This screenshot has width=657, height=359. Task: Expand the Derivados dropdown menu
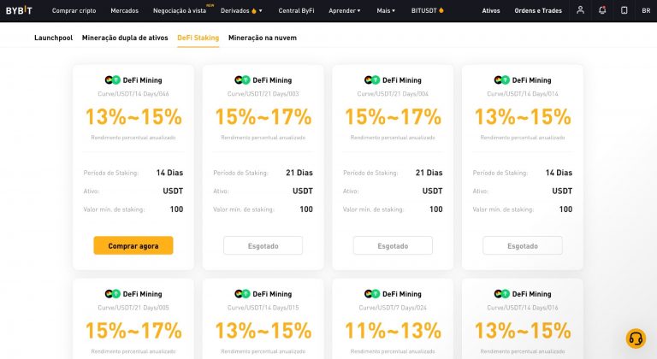[261, 11]
